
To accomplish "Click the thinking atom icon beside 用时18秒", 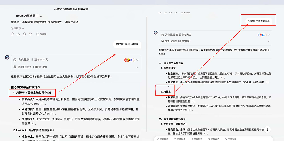I will click(162, 41).
